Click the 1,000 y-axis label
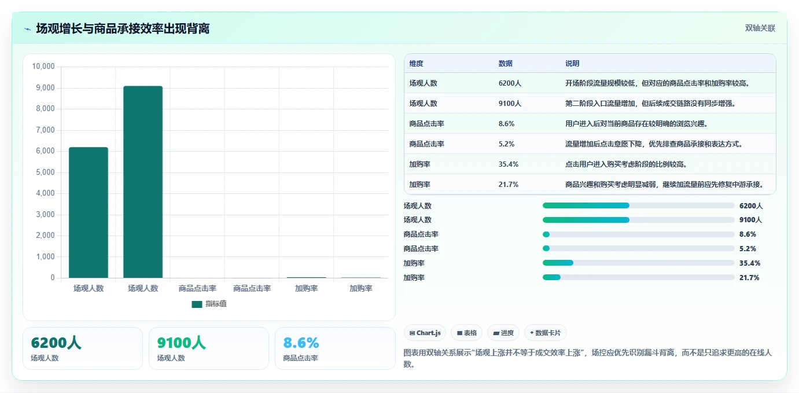 pyautogui.click(x=45, y=257)
